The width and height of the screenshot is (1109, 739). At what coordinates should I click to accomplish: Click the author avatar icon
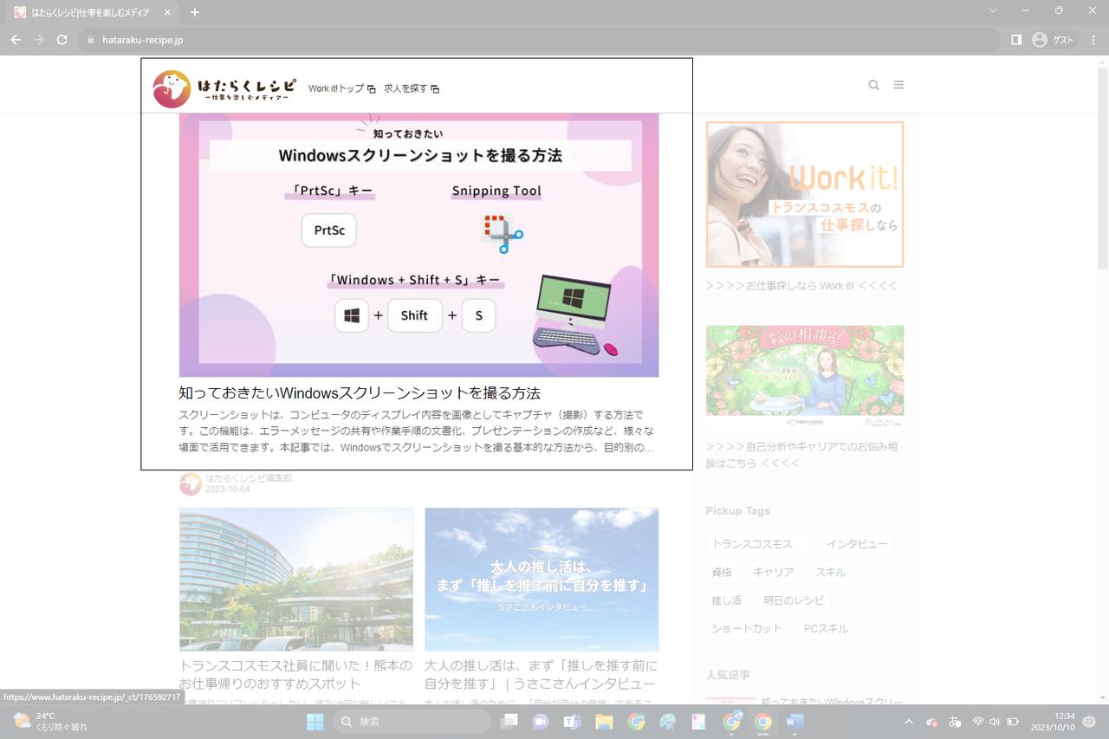[x=191, y=483]
